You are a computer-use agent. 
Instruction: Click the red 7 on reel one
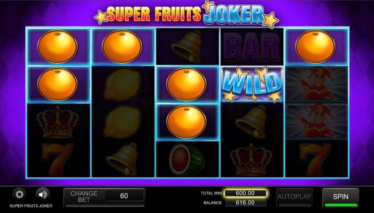58,159
